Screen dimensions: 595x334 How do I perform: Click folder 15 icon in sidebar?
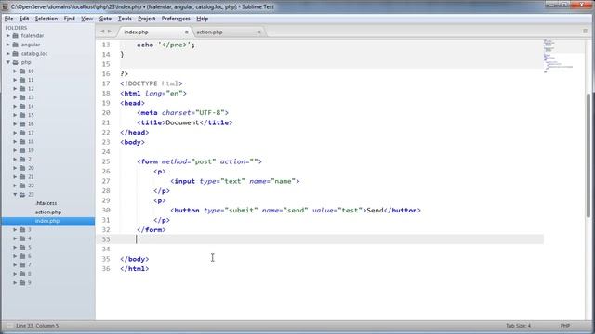pyautogui.click(x=22, y=115)
